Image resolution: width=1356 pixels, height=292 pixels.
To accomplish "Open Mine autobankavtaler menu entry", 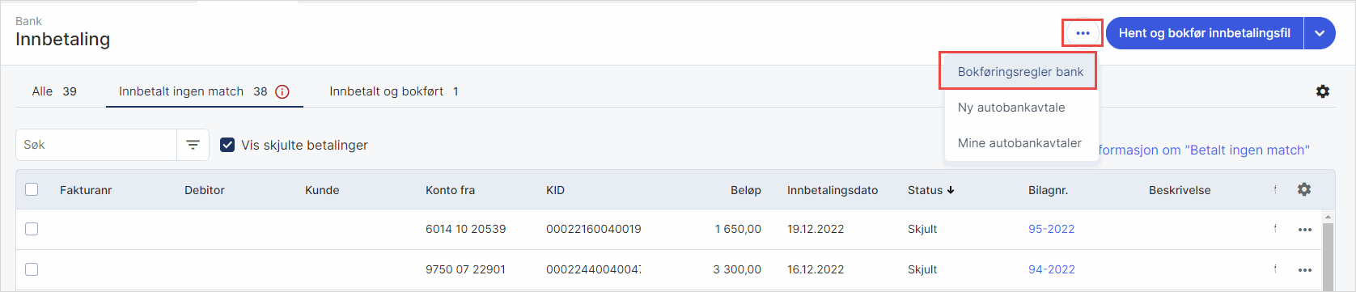I will (x=1019, y=143).
